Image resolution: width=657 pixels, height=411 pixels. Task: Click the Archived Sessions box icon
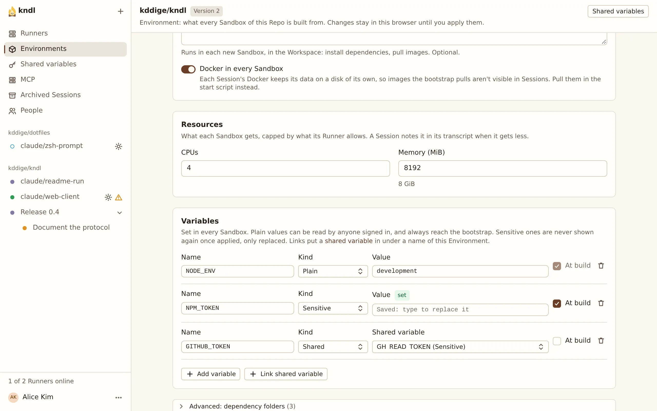click(x=12, y=95)
